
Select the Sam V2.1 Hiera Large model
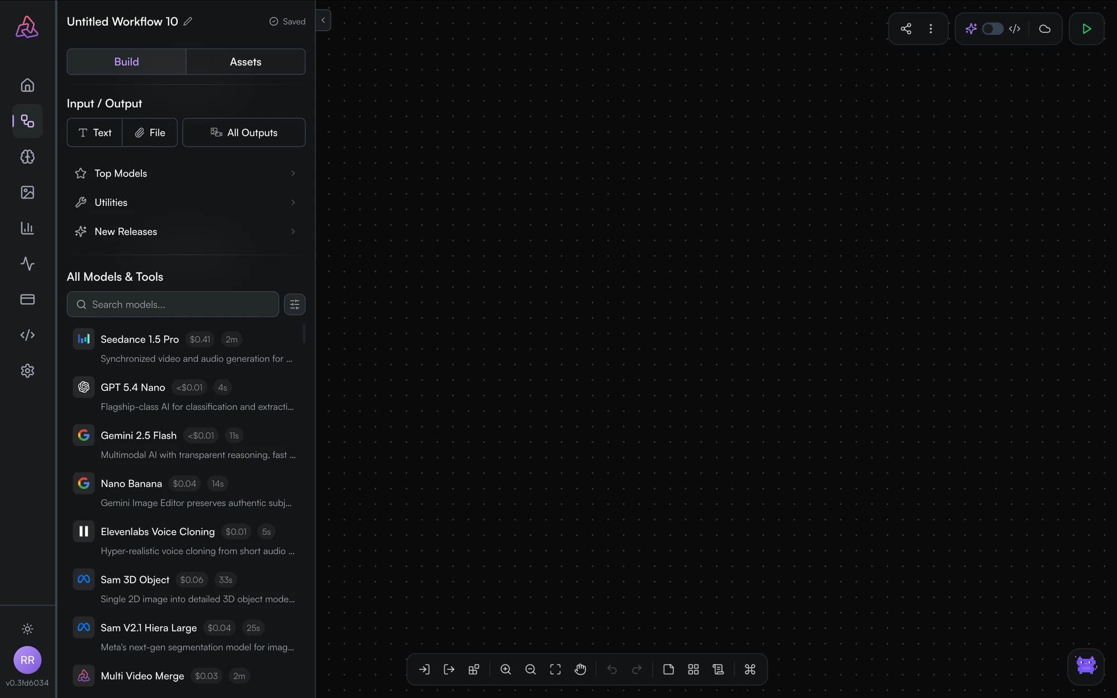click(x=186, y=637)
